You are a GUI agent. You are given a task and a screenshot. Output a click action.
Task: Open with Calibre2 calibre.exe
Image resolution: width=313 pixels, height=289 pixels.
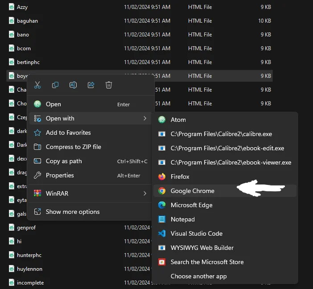pyautogui.click(x=225, y=134)
